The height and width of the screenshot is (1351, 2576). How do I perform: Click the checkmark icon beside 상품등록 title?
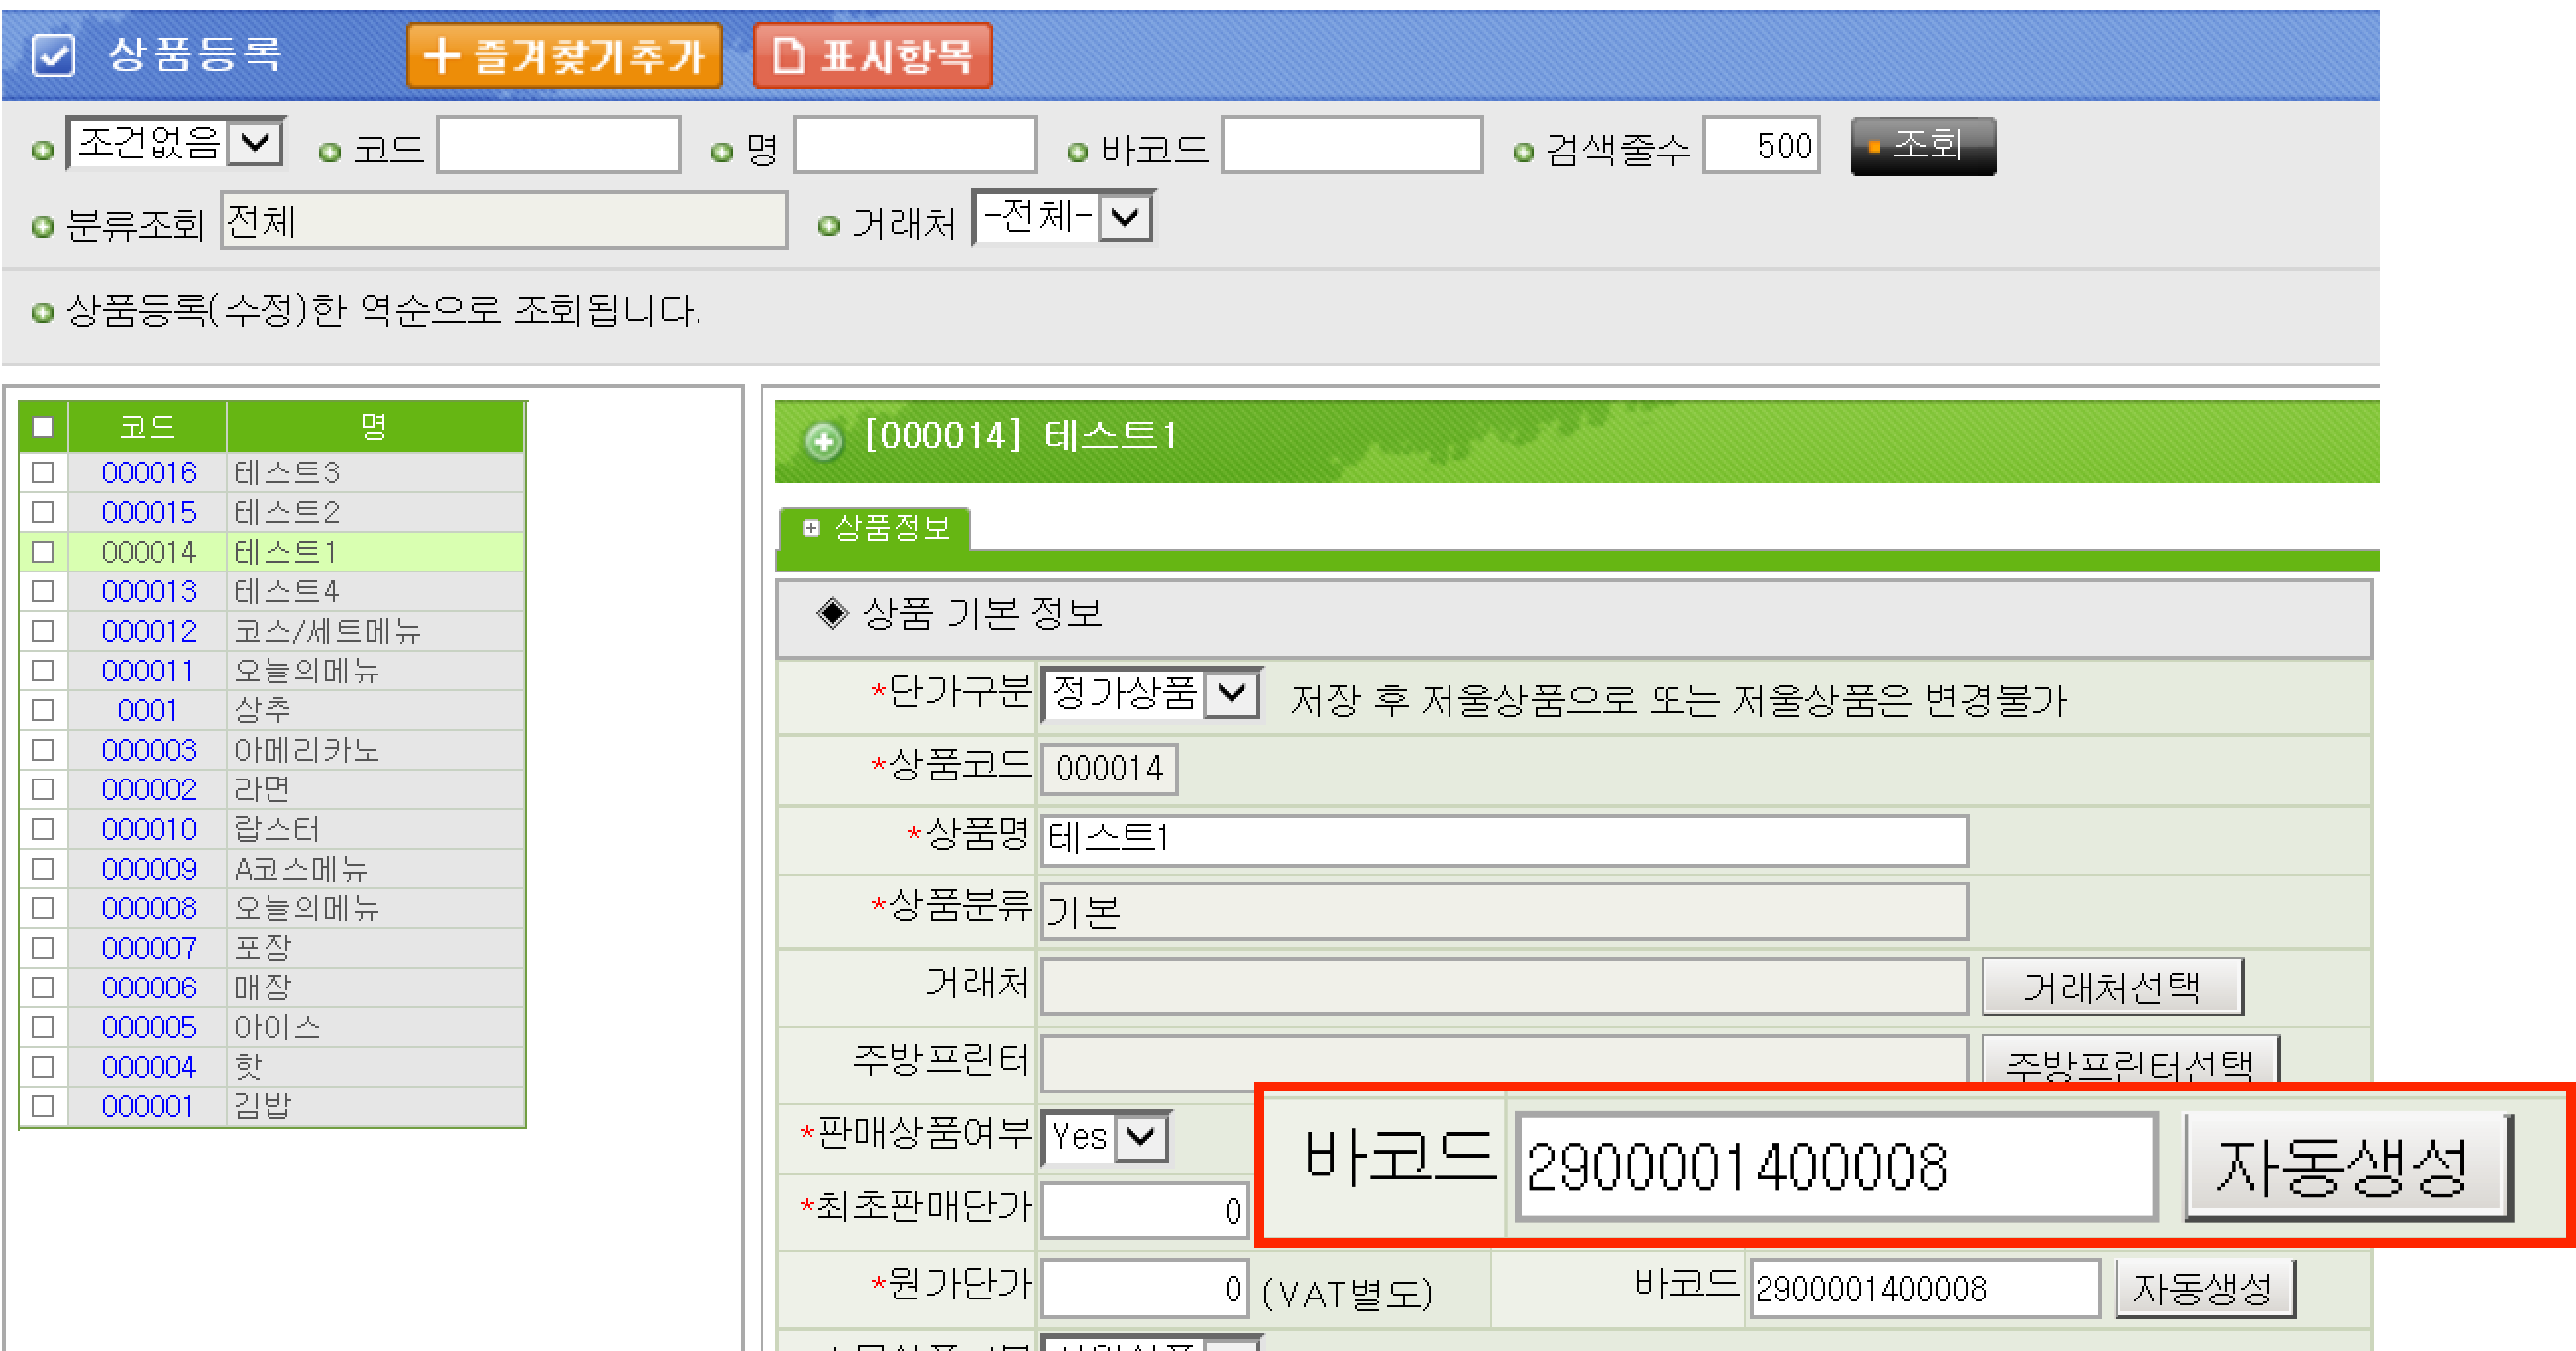53,55
